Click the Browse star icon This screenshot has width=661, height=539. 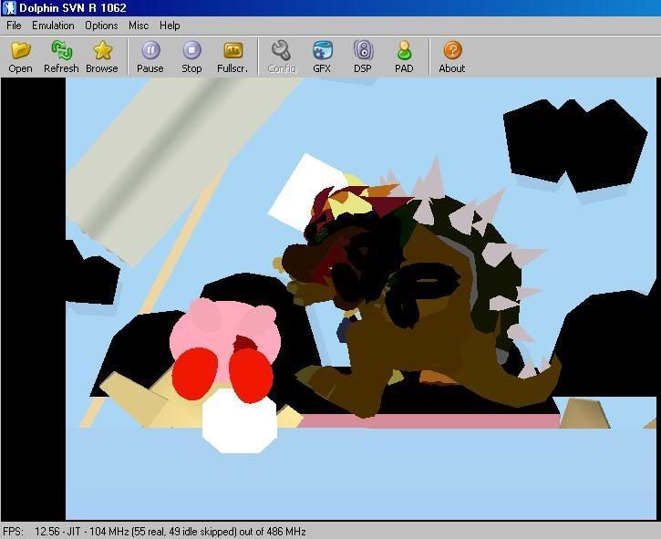(x=102, y=56)
